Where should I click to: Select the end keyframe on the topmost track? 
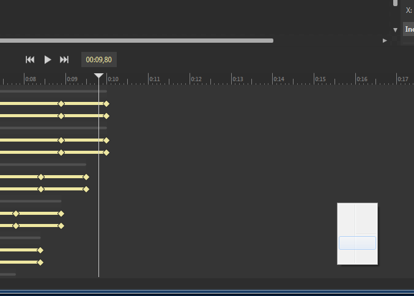click(x=106, y=104)
